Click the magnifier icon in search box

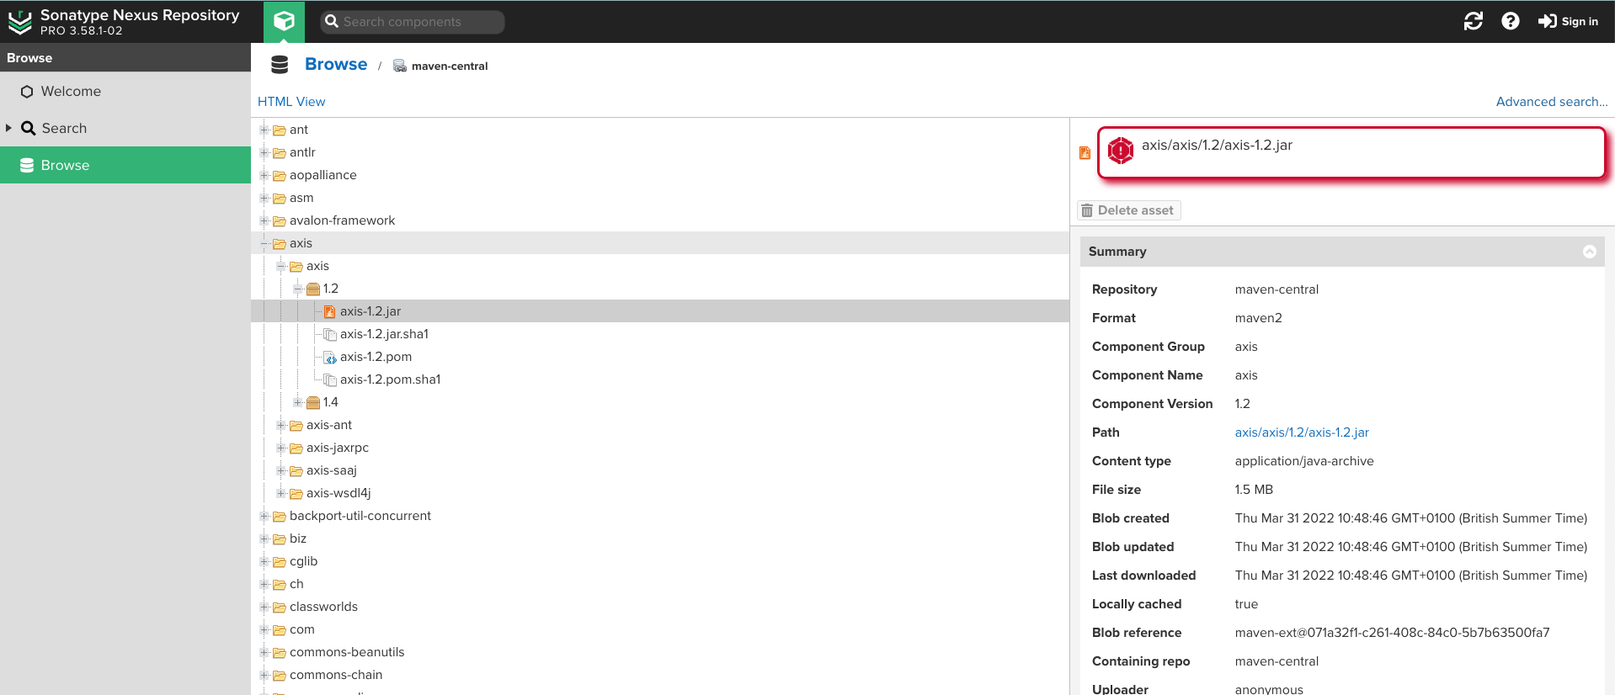(x=332, y=22)
